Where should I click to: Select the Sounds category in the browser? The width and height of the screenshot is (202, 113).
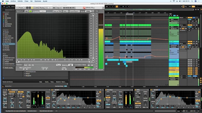(7, 32)
